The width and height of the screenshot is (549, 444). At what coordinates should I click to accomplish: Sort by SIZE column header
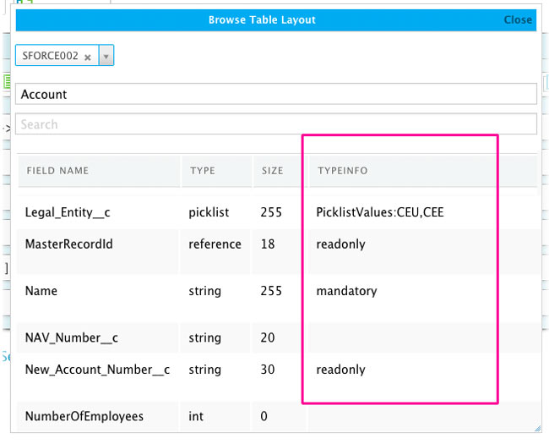273,171
